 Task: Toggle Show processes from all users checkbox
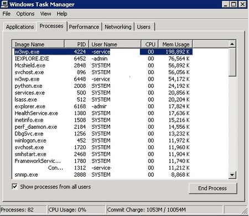point(15,187)
